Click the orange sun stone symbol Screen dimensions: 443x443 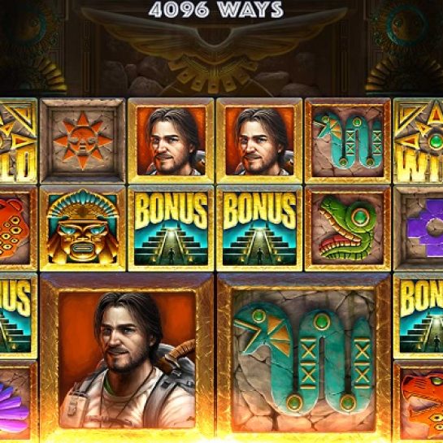click(x=82, y=141)
